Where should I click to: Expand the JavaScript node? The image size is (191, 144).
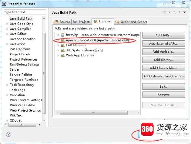tap(7, 44)
